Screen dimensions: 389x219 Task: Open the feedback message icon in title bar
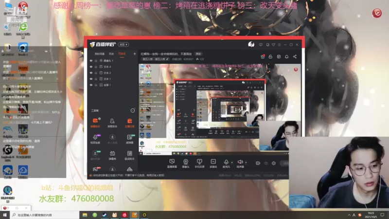click(x=261, y=45)
